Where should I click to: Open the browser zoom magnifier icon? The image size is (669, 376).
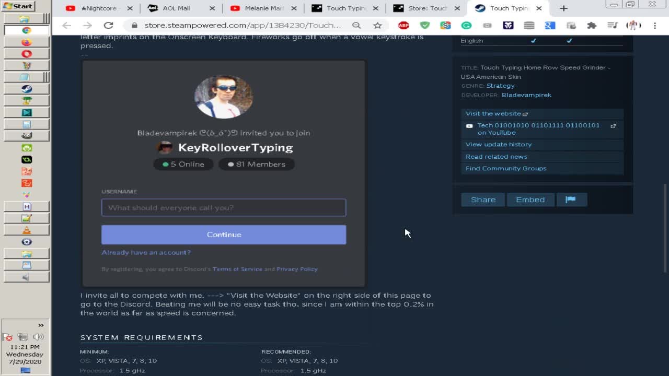[x=356, y=26]
